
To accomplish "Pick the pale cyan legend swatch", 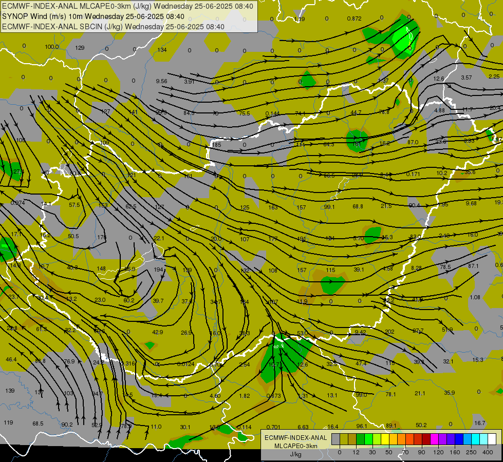I will click(x=484, y=439).
